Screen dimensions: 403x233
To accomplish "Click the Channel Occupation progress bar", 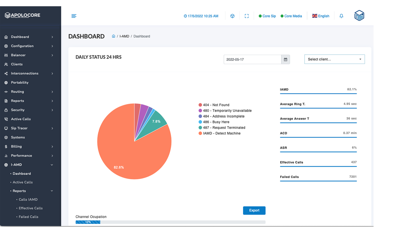I will (170, 222).
